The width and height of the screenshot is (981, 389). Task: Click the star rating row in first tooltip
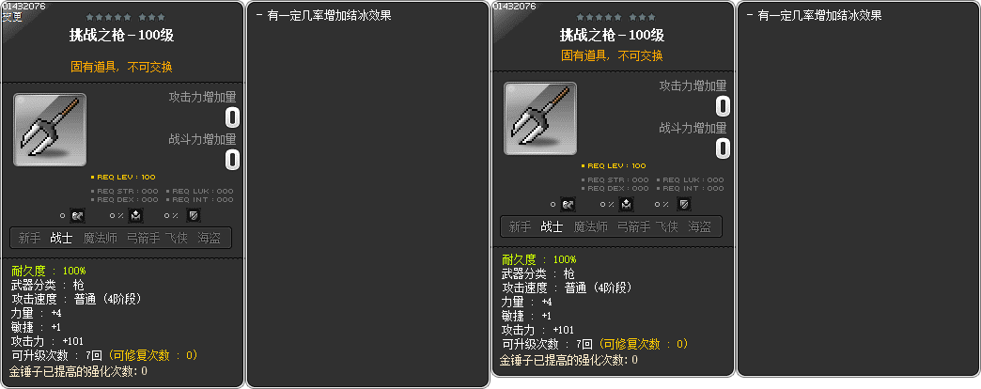pos(126,17)
